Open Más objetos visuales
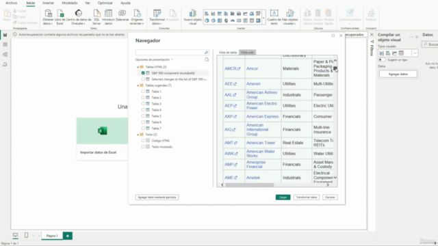 [289, 16]
